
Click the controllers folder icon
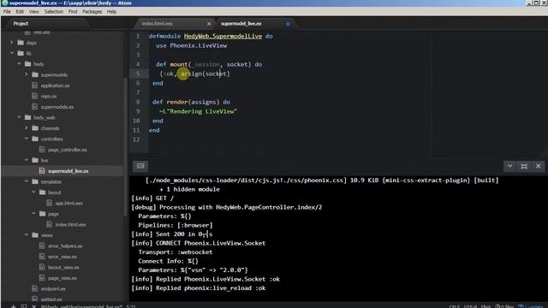(35, 139)
